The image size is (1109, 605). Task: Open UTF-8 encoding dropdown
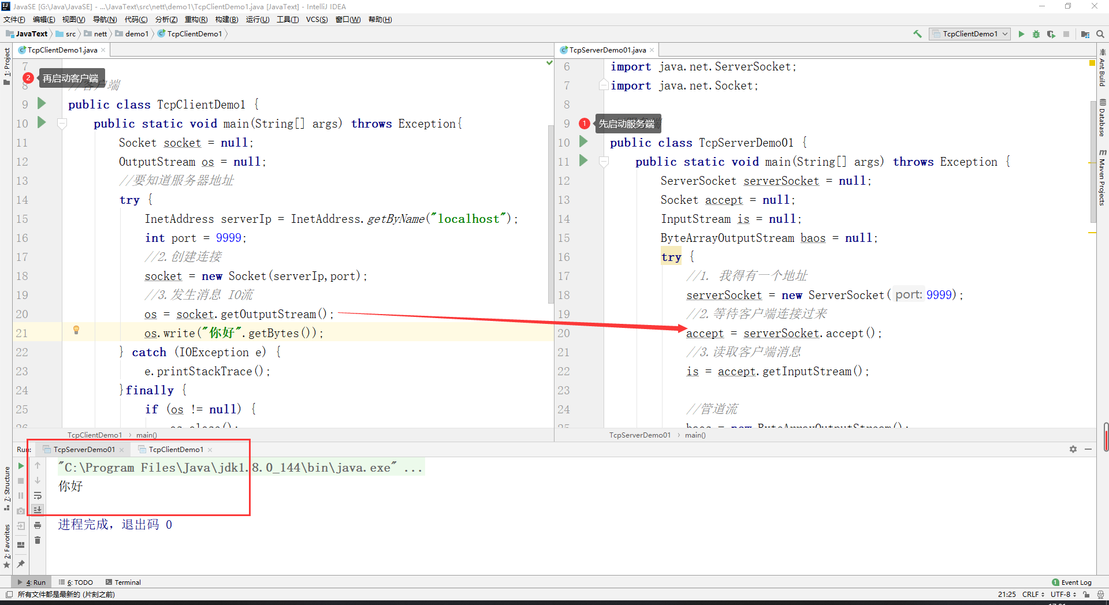click(x=1063, y=594)
